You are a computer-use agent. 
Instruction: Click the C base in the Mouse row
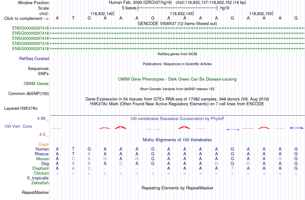[73, 159]
